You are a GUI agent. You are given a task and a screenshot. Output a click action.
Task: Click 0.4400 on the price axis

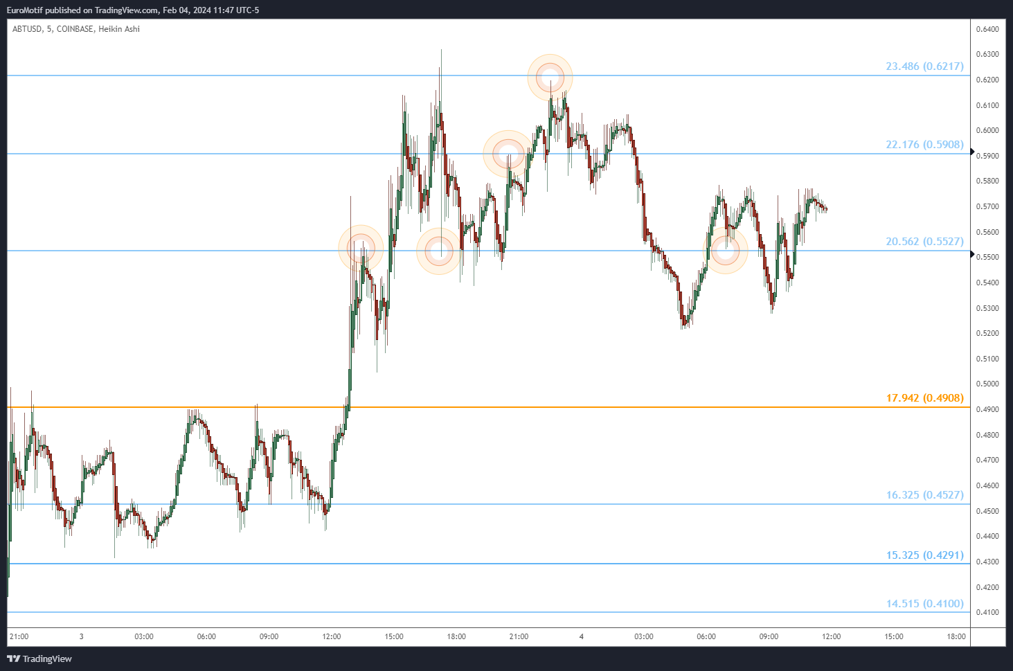click(x=987, y=536)
